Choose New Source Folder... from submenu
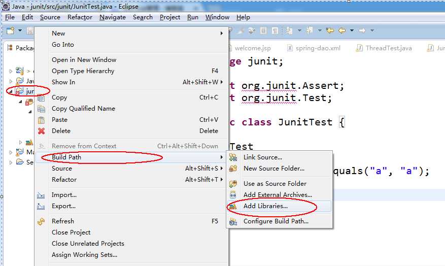Viewport: 445px width, 266px height. click(279, 169)
